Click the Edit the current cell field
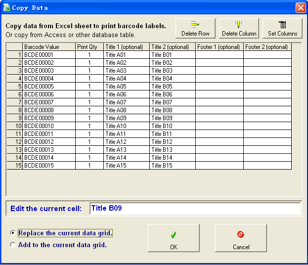The height and width of the screenshot is (265, 308). pyautogui.click(x=195, y=209)
